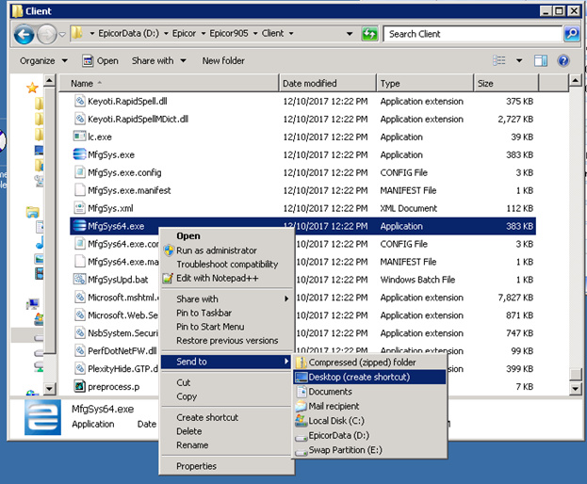Select the MfgSys.exe.manifest file row
The height and width of the screenshot is (484, 587).
tap(302, 190)
